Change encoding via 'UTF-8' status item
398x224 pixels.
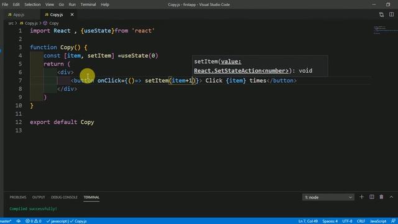click(x=347, y=221)
